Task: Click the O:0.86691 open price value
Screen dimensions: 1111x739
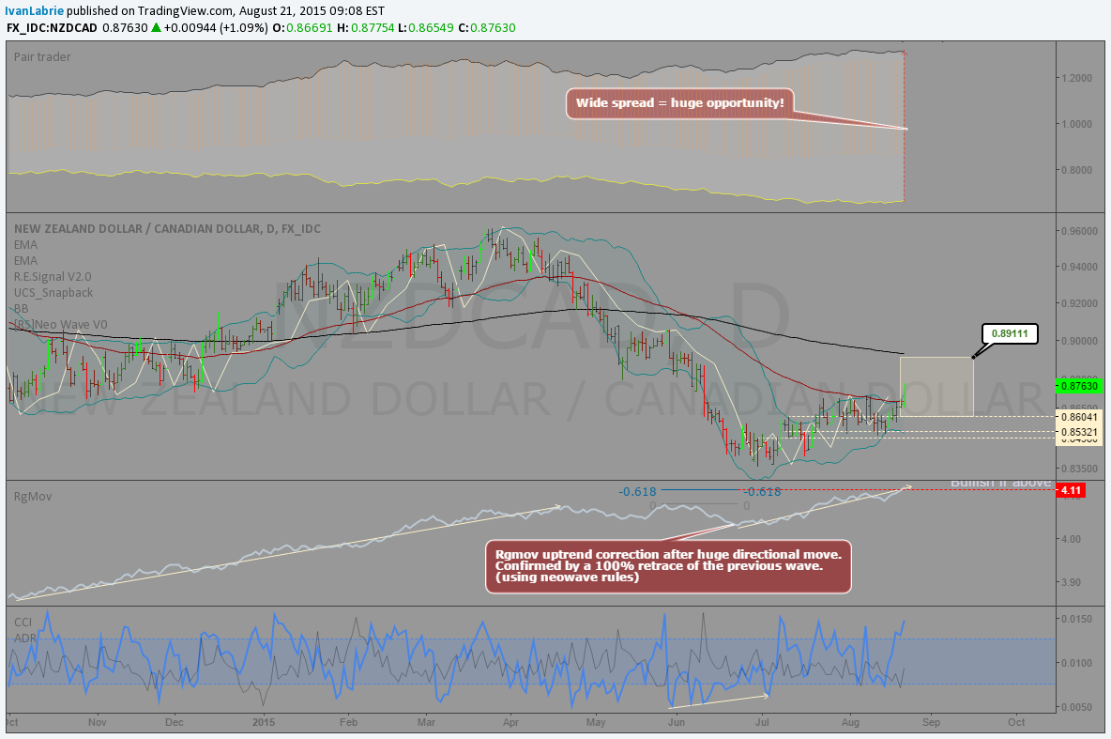Action: coord(302,27)
